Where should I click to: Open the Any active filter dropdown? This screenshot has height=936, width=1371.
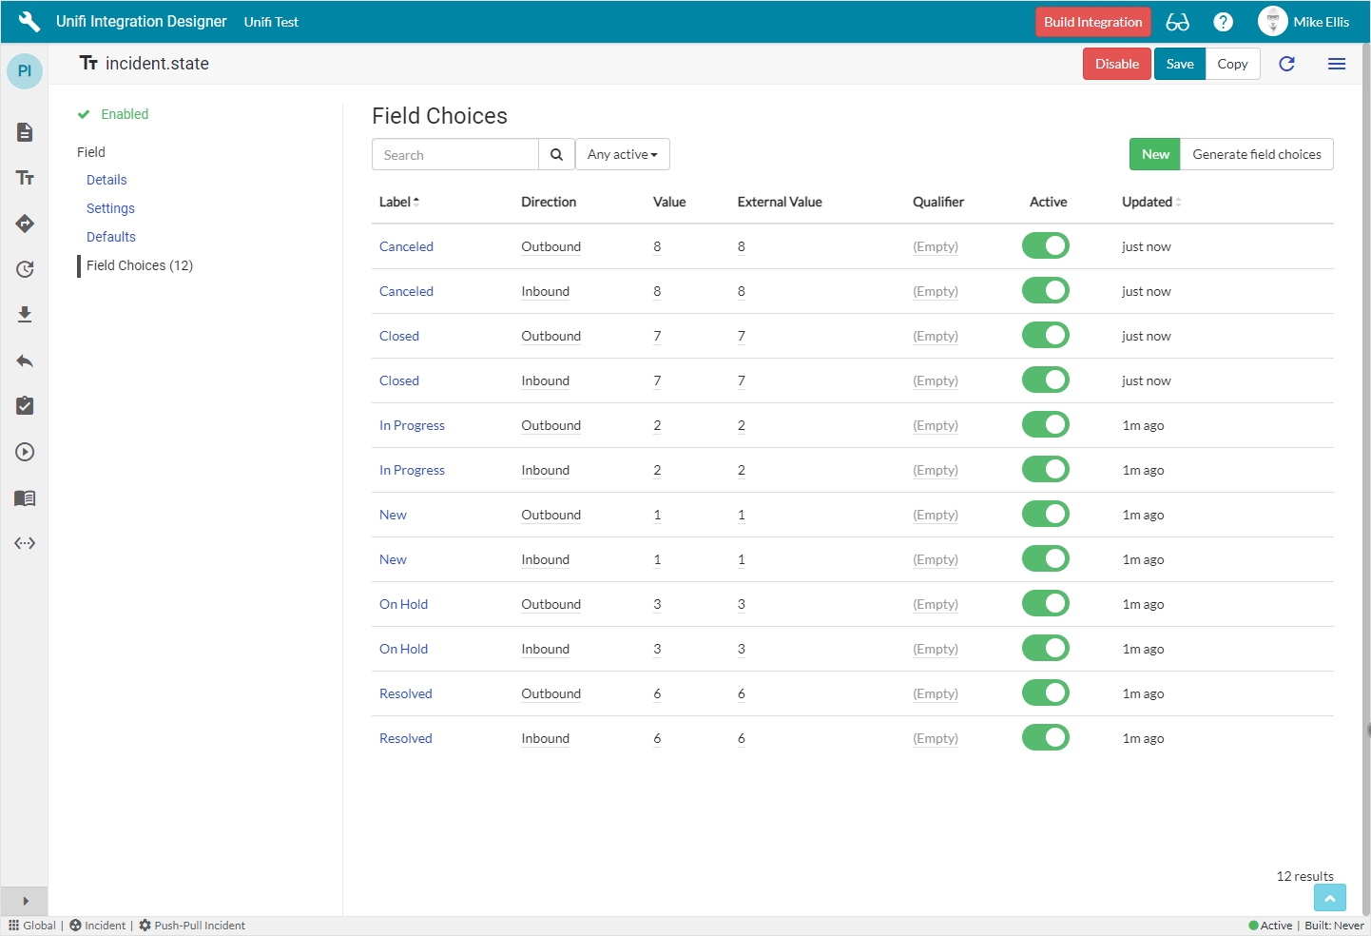(x=622, y=154)
